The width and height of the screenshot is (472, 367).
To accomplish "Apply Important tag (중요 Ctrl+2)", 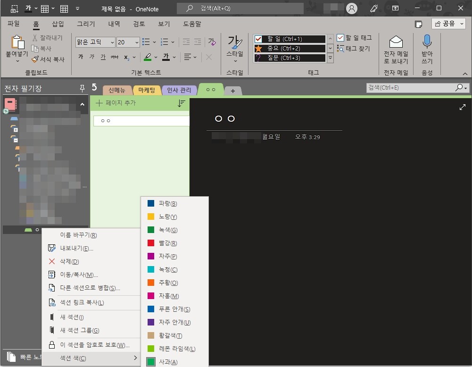I will [290, 49].
